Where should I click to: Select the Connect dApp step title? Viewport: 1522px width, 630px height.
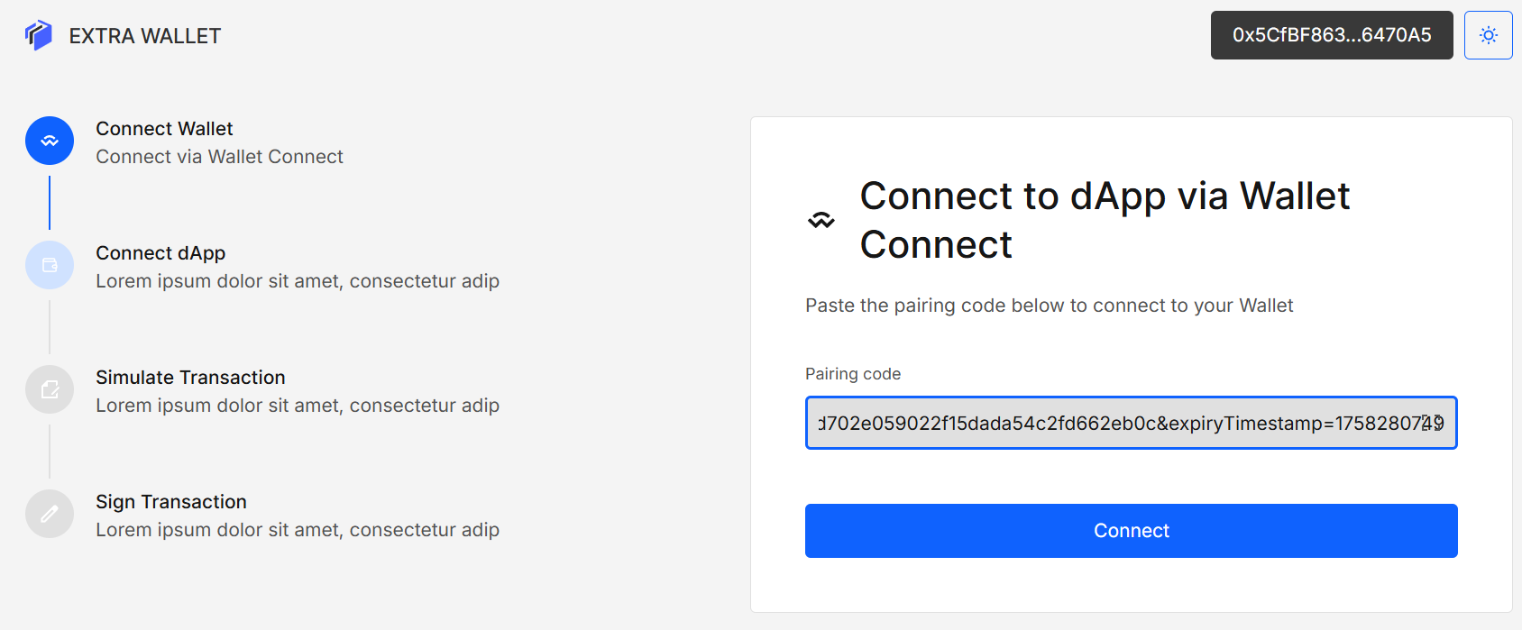click(160, 253)
